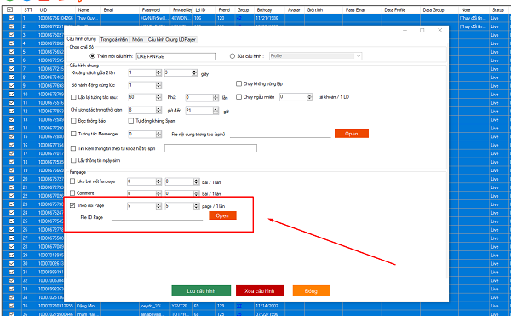This screenshot has width=511, height=316.
Task: Toggle select-all checkbox in table header
Action: point(9,9)
